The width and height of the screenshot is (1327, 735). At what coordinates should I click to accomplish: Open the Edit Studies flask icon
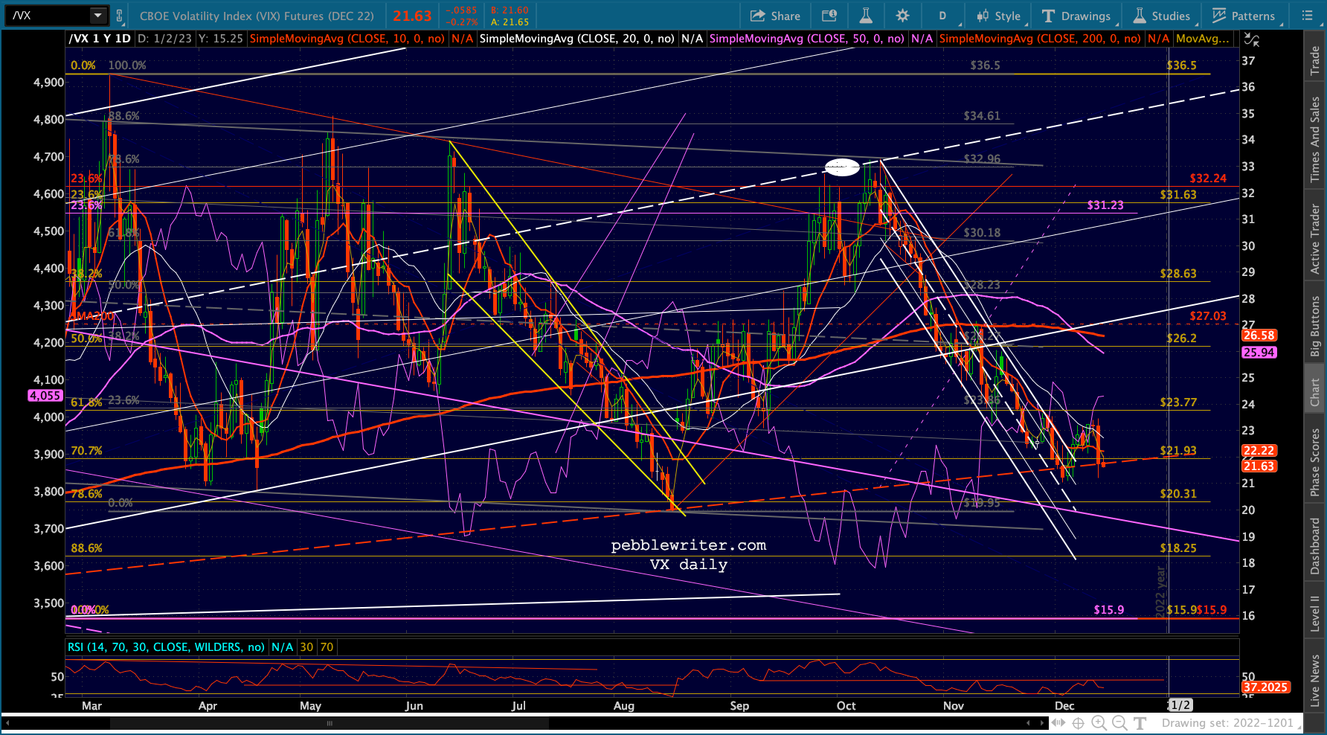[866, 16]
